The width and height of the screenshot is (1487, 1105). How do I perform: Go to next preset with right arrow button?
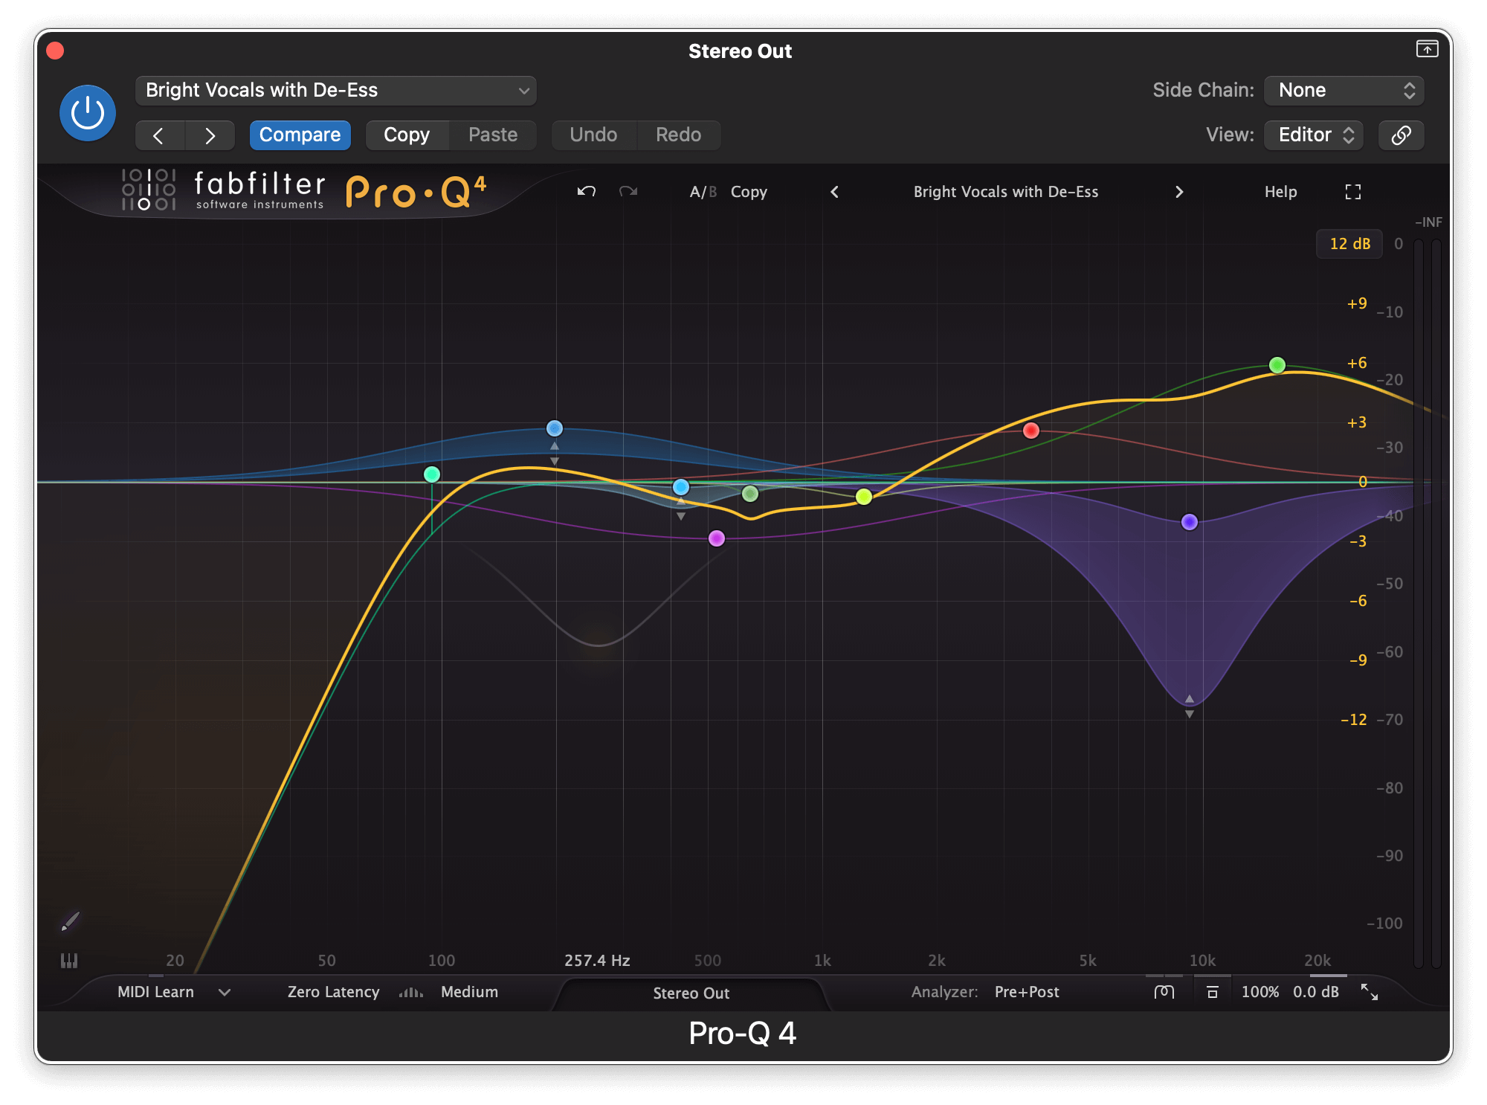(210, 135)
